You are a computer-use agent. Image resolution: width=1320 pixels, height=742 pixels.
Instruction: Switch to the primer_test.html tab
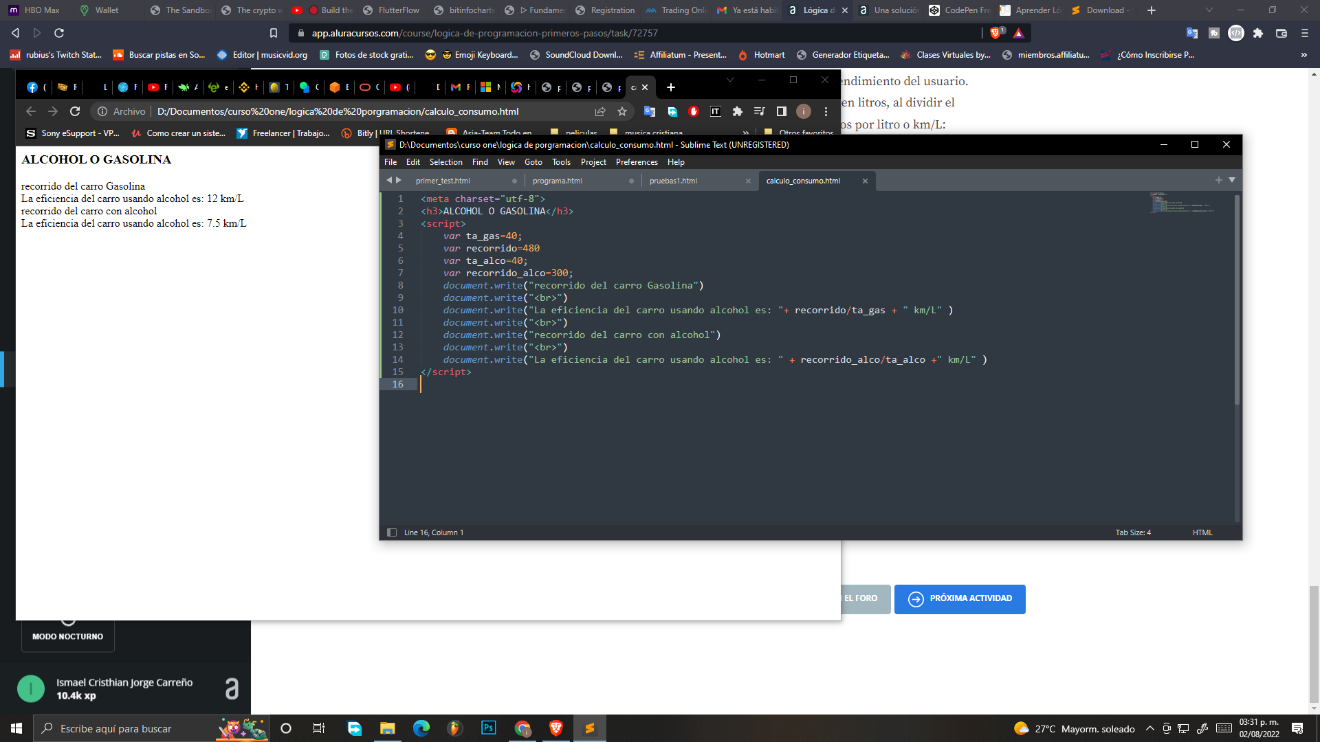coord(443,181)
